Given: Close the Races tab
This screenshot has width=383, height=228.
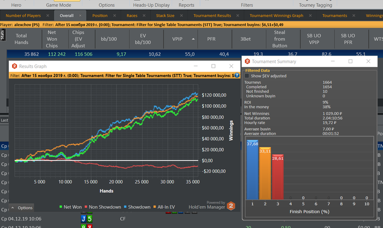Looking at the screenshot, I should [x=144, y=16].
